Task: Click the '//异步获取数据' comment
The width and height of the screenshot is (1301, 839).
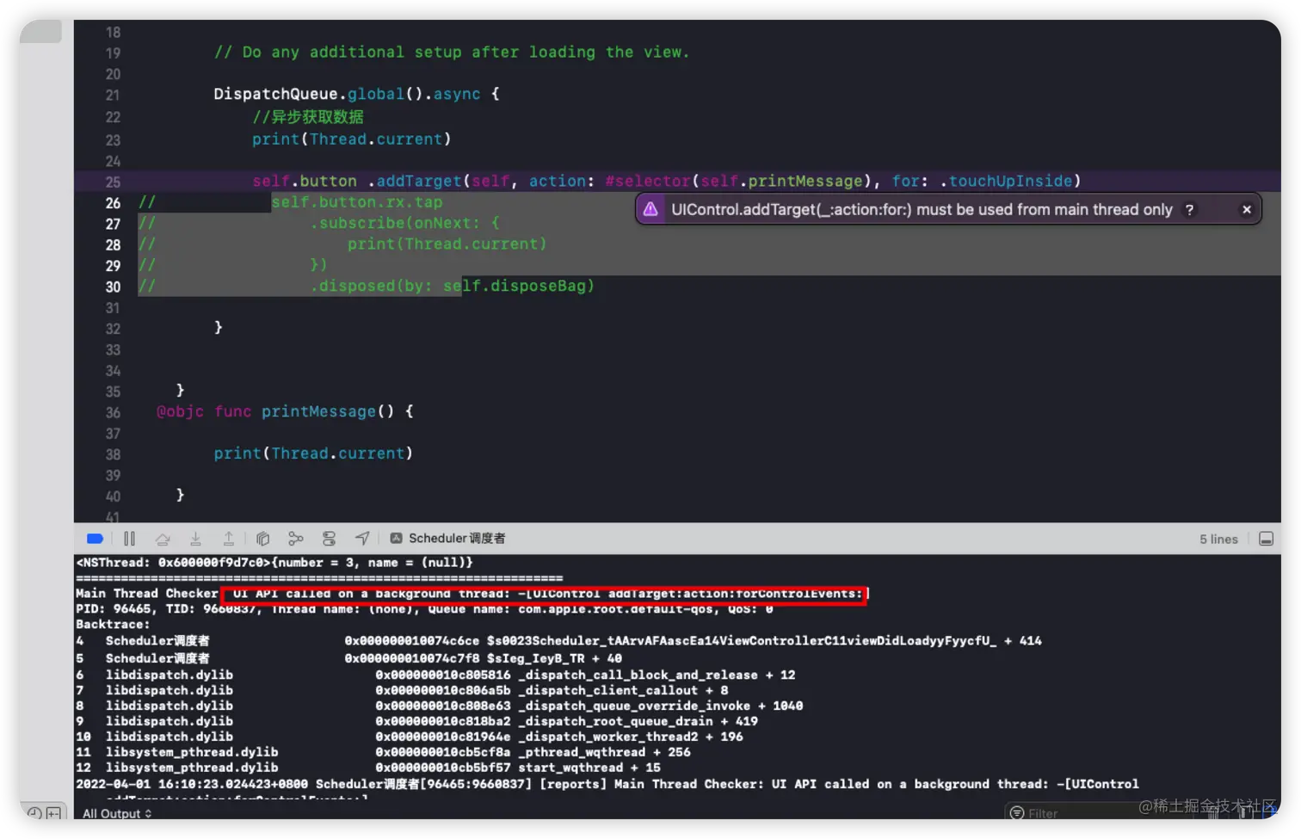Action: [308, 117]
